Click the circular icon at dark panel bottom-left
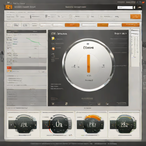 click(53, 104)
